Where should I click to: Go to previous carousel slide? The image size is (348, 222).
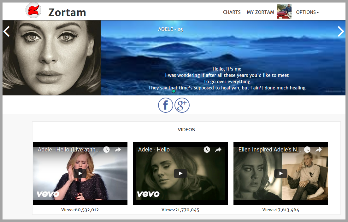tap(7, 31)
